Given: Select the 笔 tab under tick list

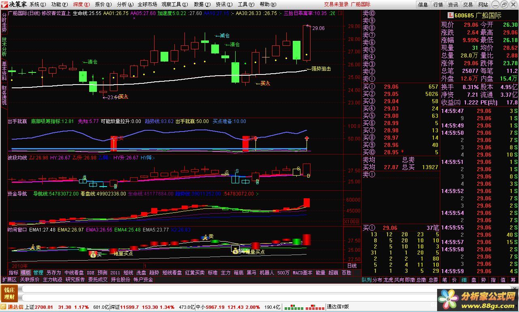Looking at the screenshot, I should pyautogui.click(x=444, y=280).
